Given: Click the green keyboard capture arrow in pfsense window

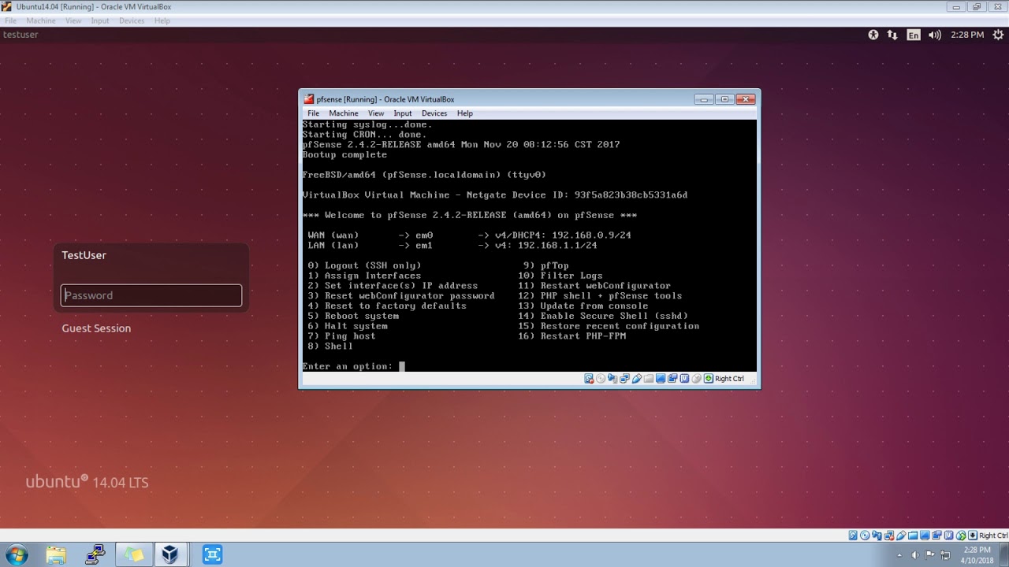Looking at the screenshot, I should pos(709,379).
